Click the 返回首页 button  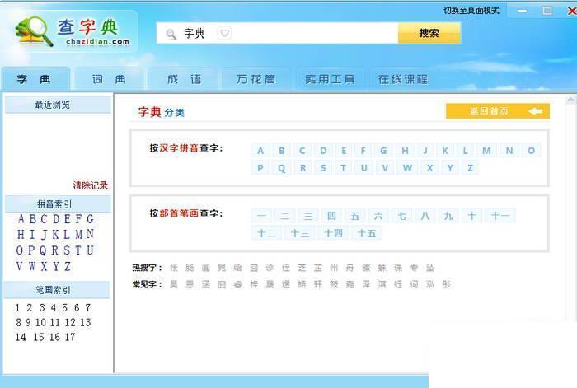point(498,111)
